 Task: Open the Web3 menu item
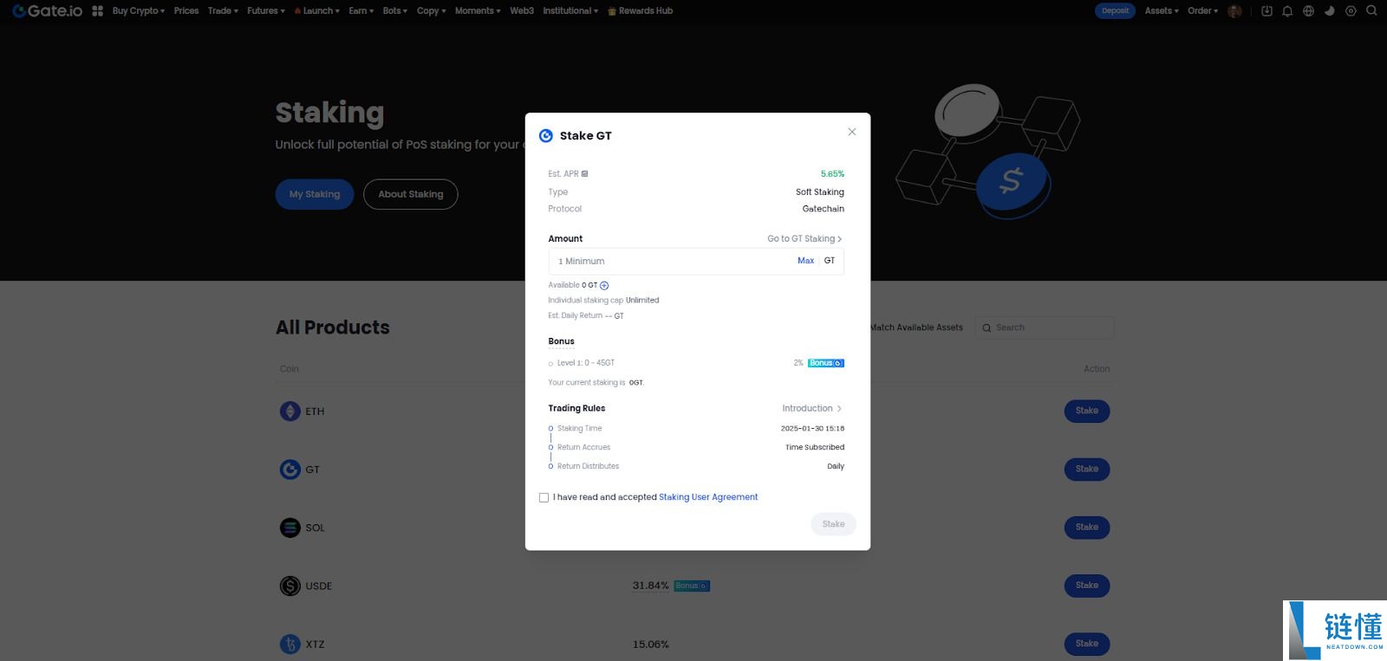522,11
